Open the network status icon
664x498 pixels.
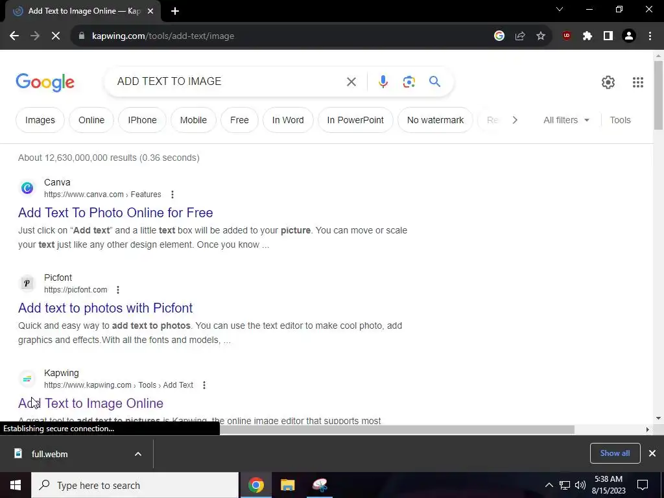(565, 485)
